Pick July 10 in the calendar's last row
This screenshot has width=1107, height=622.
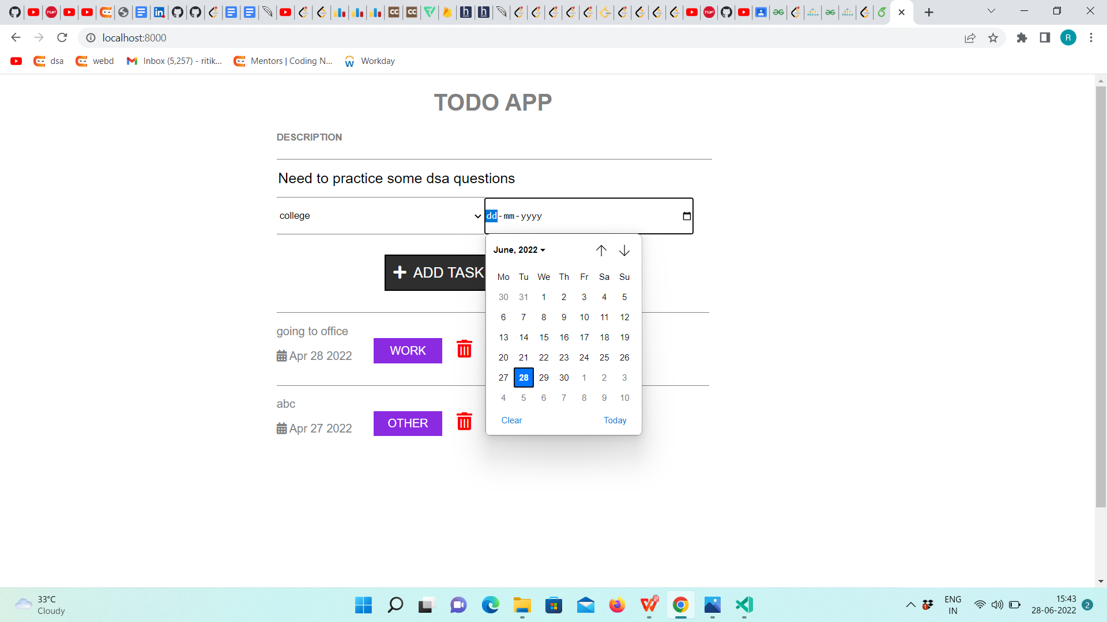click(624, 398)
